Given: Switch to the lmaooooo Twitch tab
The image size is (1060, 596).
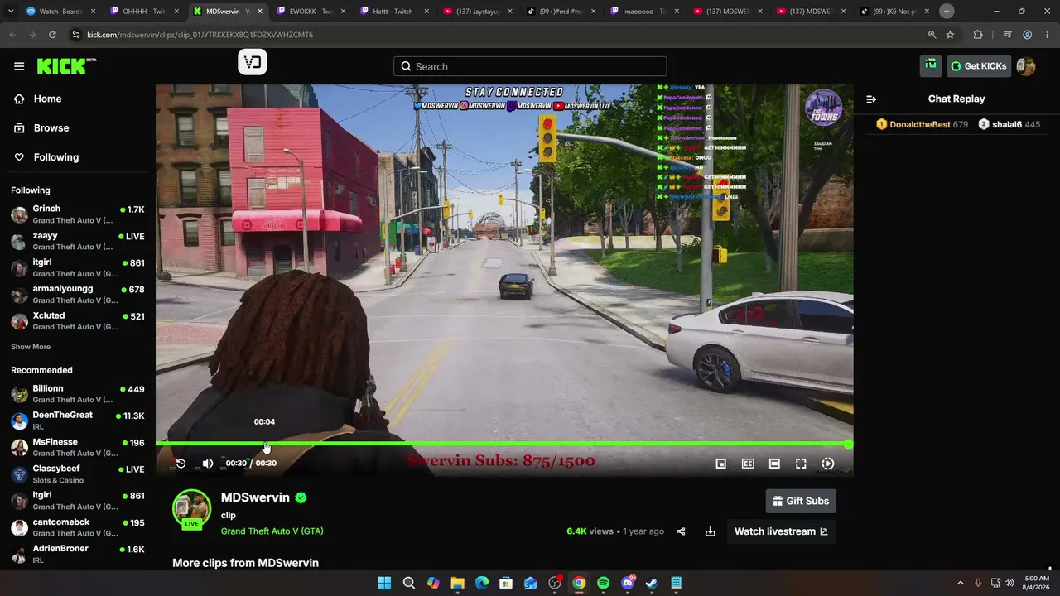Looking at the screenshot, I should 643,12.
